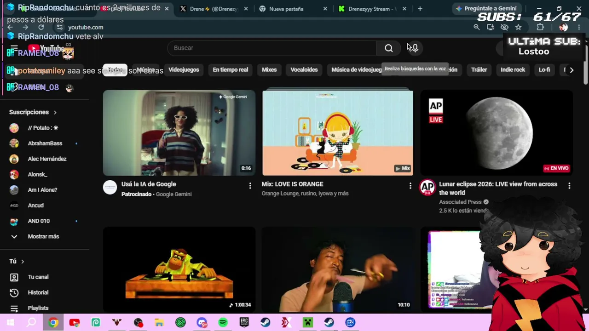This screenshot has height=331, width=589.
Task: Open the Mix: LOVE IS ORANGE thumbnail
Action: pyautogui.click(x=338, y=133)
